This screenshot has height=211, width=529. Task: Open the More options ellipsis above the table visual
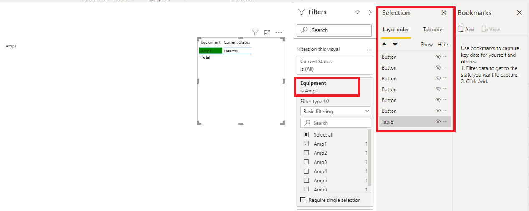(x=279, y=32)
